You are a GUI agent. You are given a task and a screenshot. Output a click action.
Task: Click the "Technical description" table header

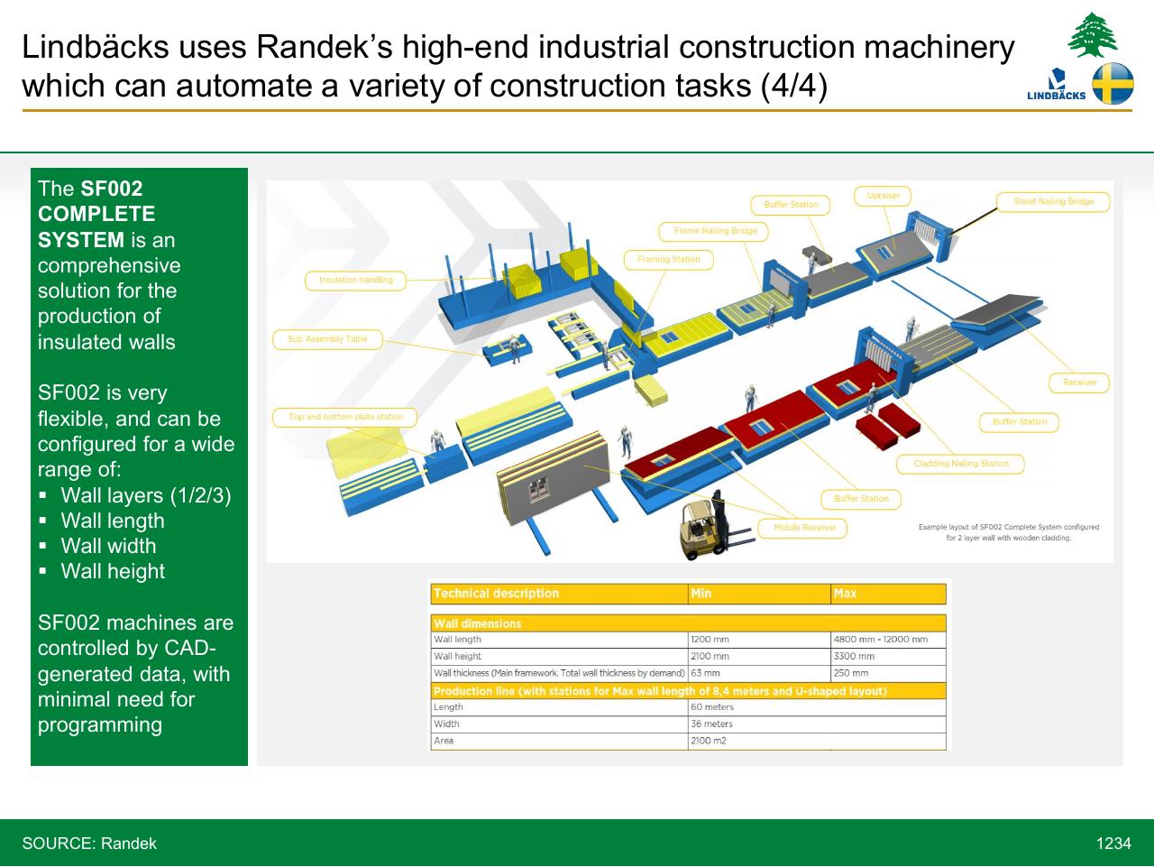click(x=559, y=594)
